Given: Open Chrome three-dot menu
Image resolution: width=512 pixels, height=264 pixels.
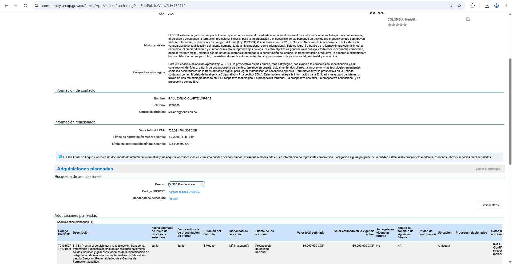Looking at the screenshot, I should click(x=506, y=6).
